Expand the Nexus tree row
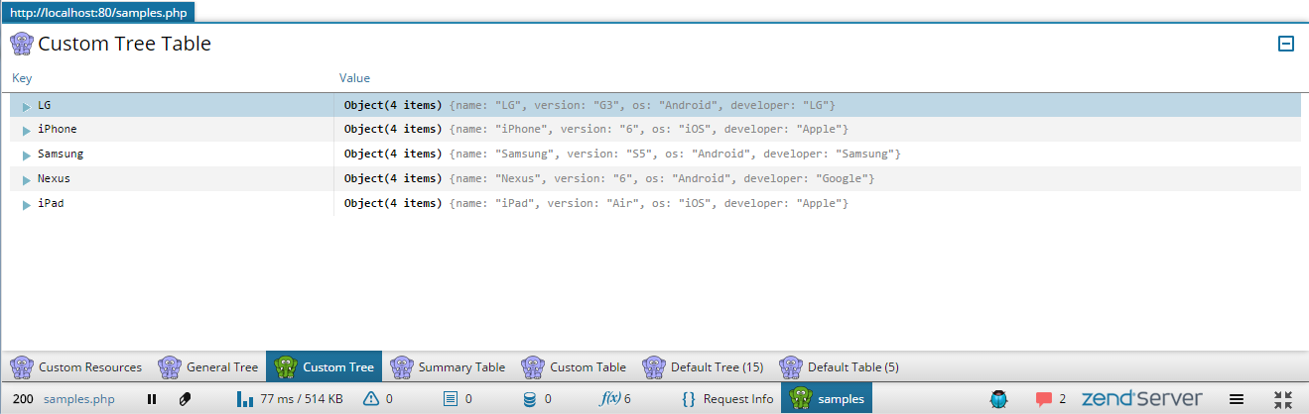The height and width of the screenshot is (414, 1309). (x=27, y=179)
